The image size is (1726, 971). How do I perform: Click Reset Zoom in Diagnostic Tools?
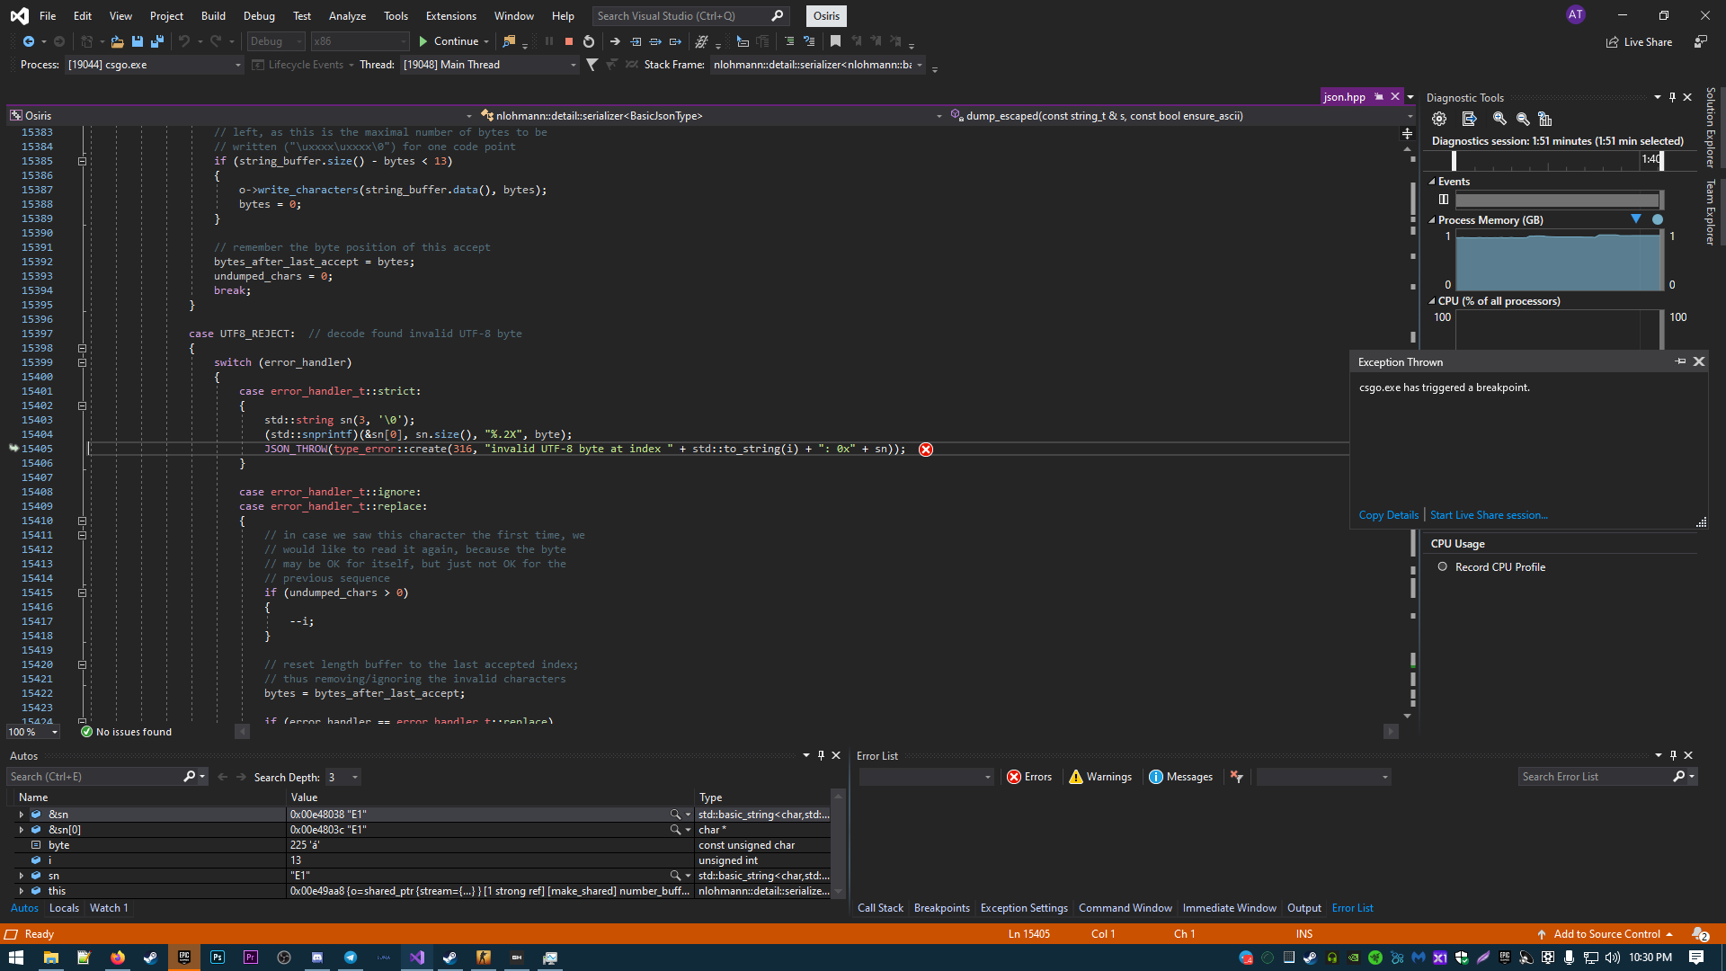click(x=1545, y=119)
